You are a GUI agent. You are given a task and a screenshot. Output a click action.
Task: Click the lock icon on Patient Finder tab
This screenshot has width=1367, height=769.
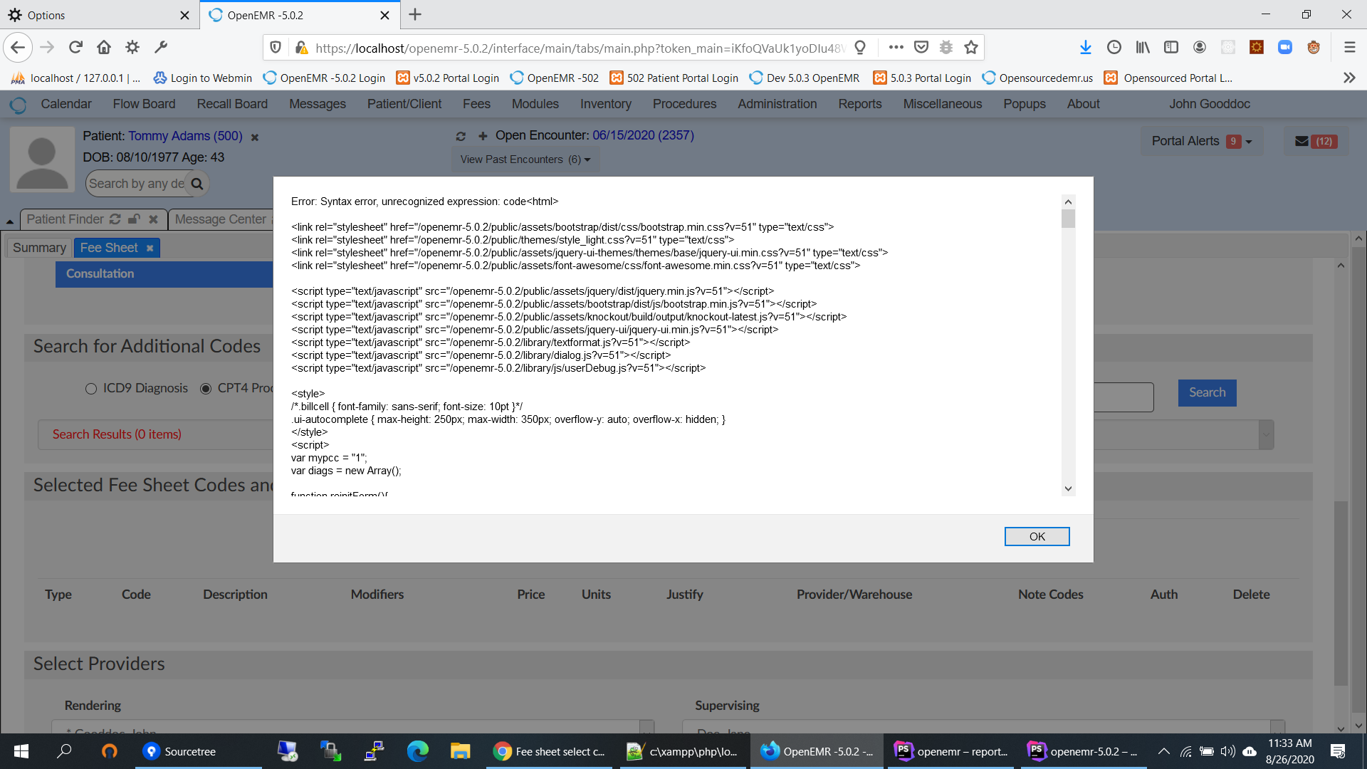134,219
